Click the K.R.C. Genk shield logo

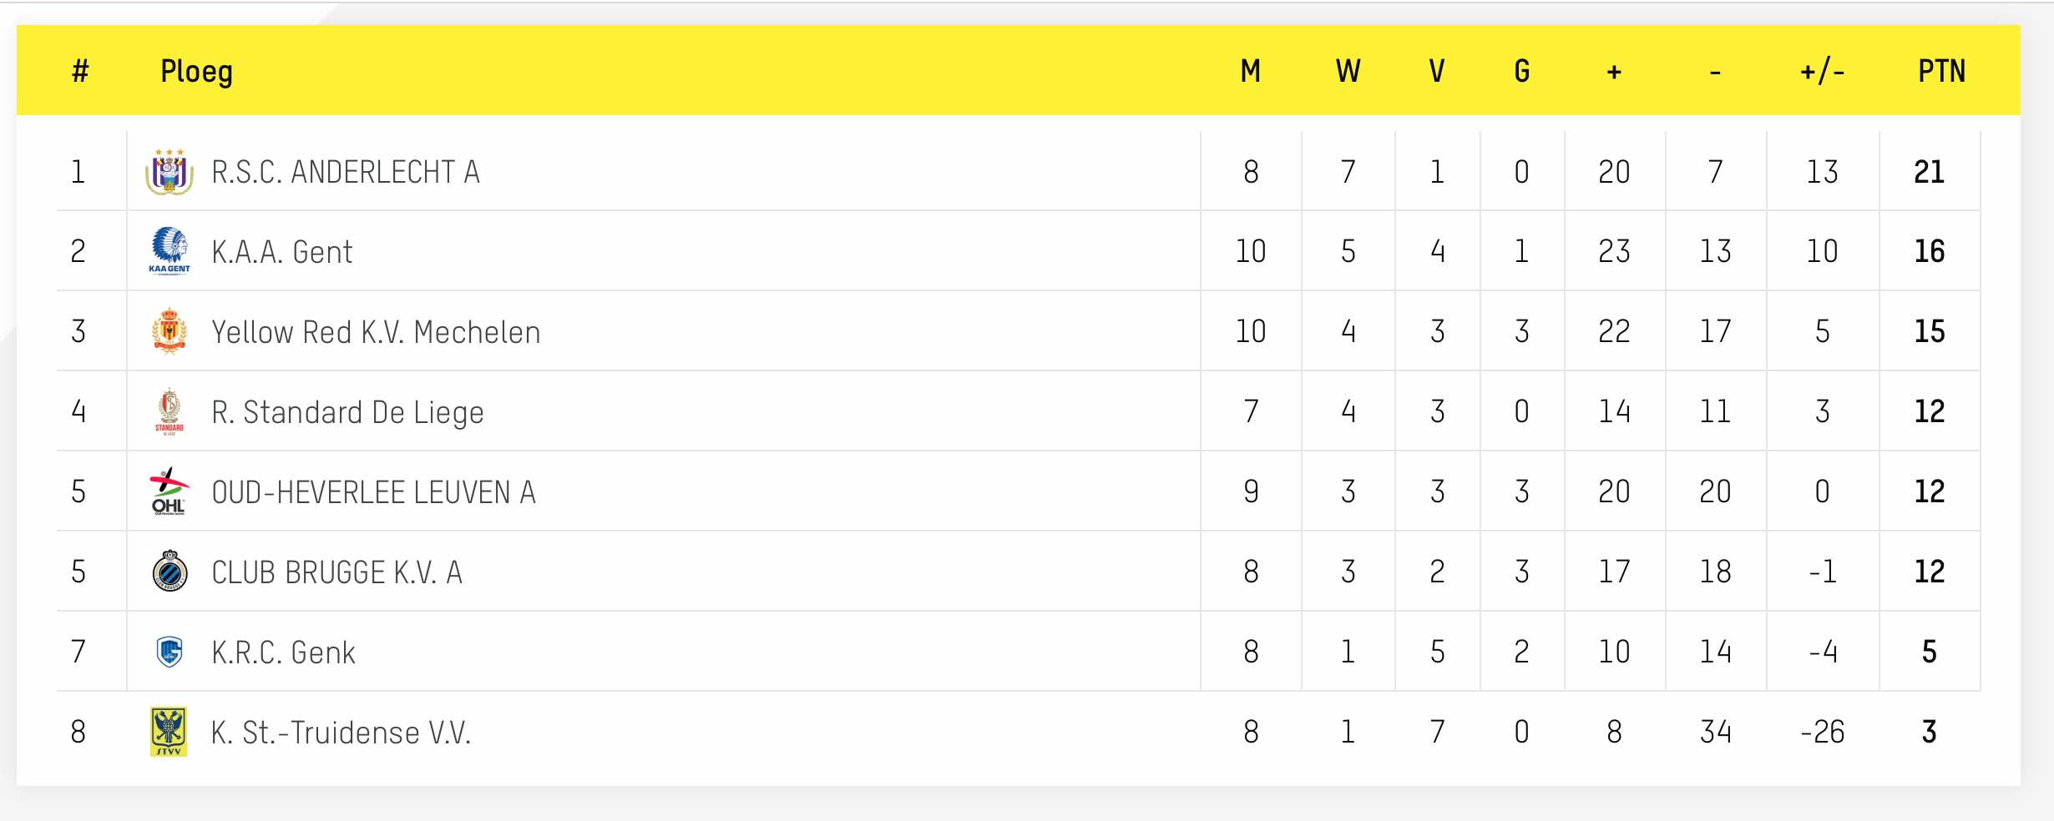click(169, 652)
